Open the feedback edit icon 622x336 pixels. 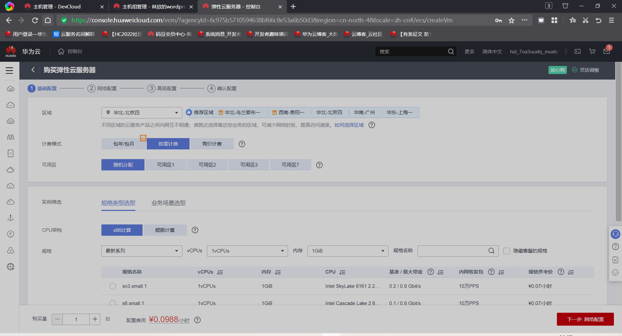(x=616, y=260)
